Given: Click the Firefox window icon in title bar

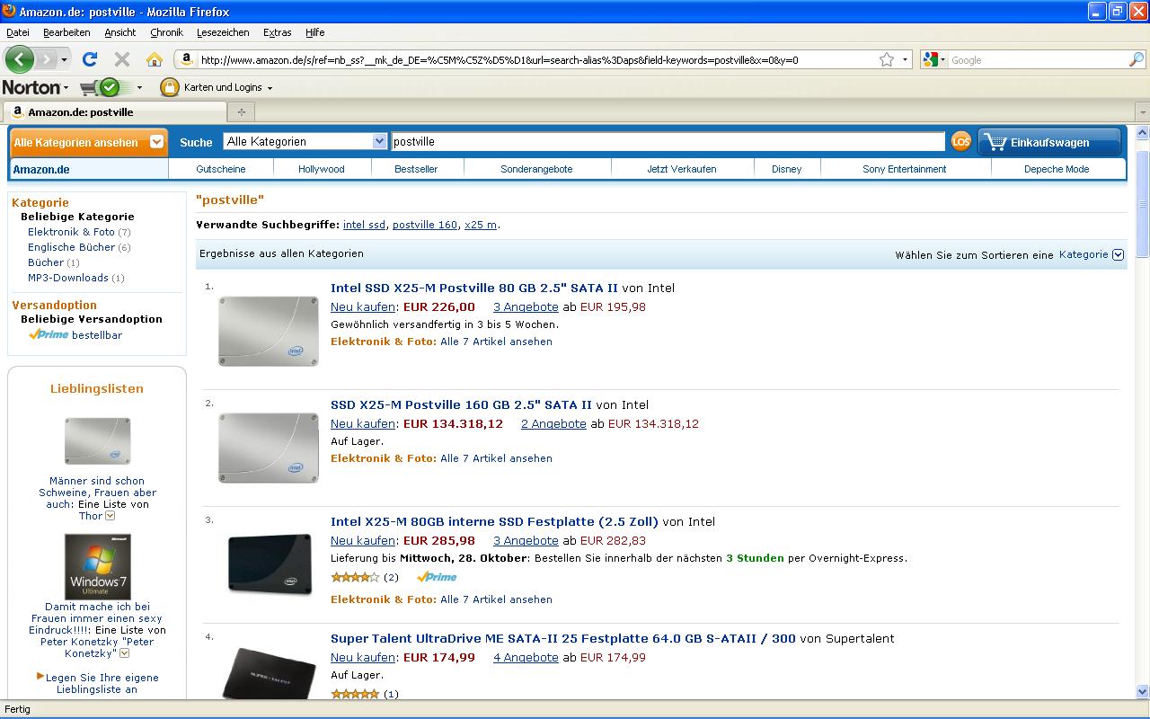Looking at the screenshot, I should click(9, 11).
